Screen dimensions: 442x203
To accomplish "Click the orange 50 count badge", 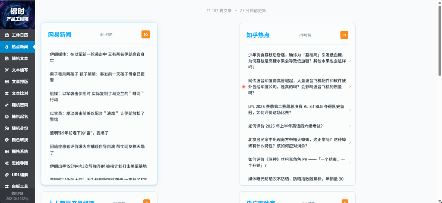I will tap(146, 35).
